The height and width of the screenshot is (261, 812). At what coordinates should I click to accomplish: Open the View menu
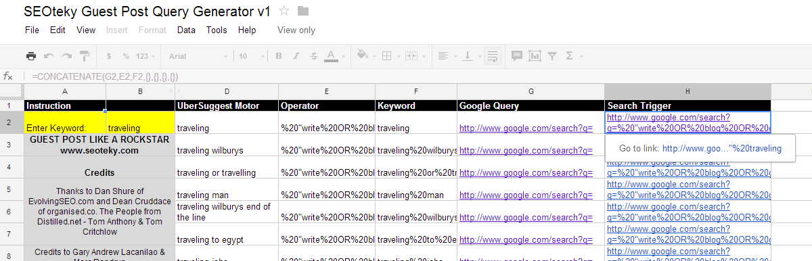[86, 30]
